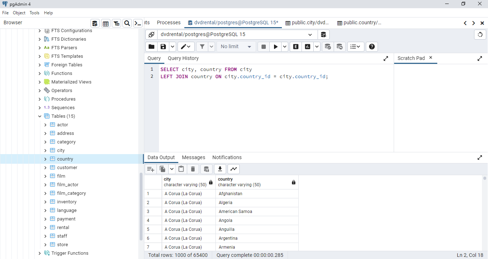Download results to file

click(x=220, y=169)
